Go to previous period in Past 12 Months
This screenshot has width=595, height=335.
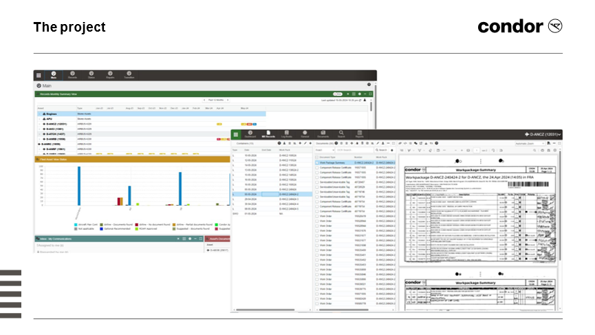point(204,100)
